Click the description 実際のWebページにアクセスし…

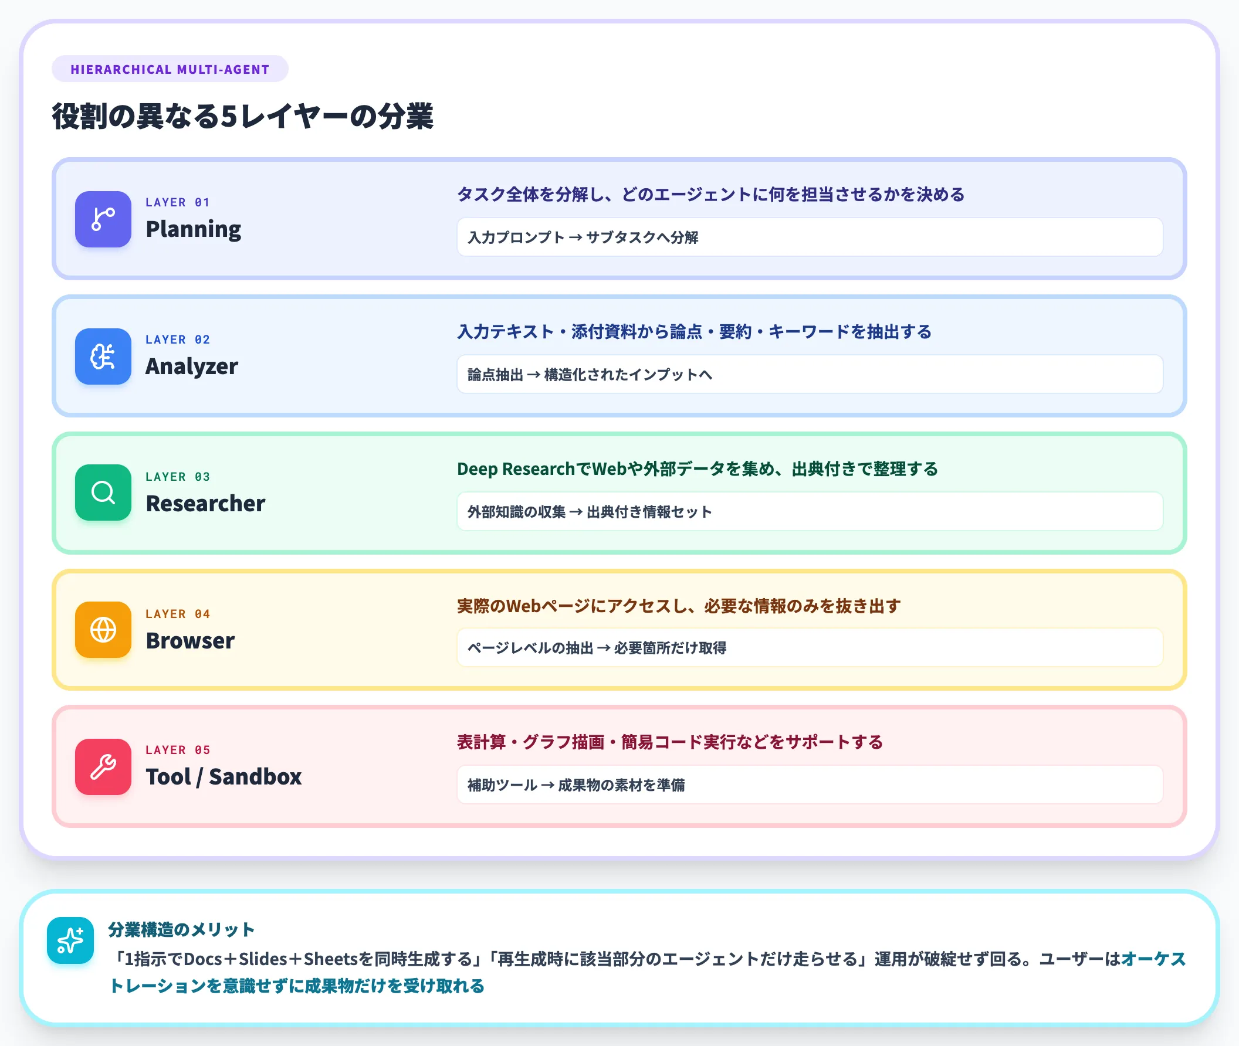click(679, 606)
